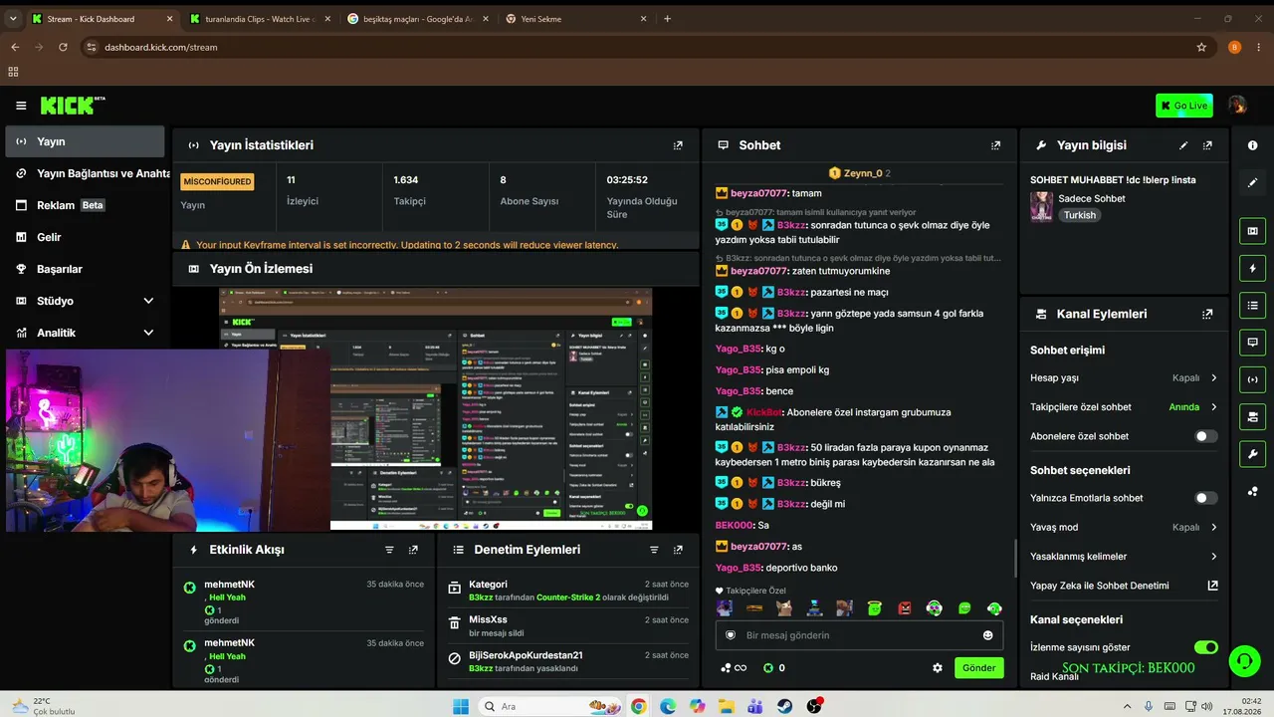Viewport: 1274px width, 717px height.
Task: Toggle Abonelere özel sohbet switch
Action: pos(1206,436)
